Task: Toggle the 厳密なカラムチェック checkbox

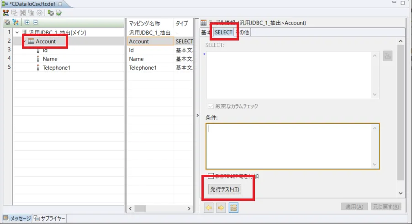Action: 210,106
